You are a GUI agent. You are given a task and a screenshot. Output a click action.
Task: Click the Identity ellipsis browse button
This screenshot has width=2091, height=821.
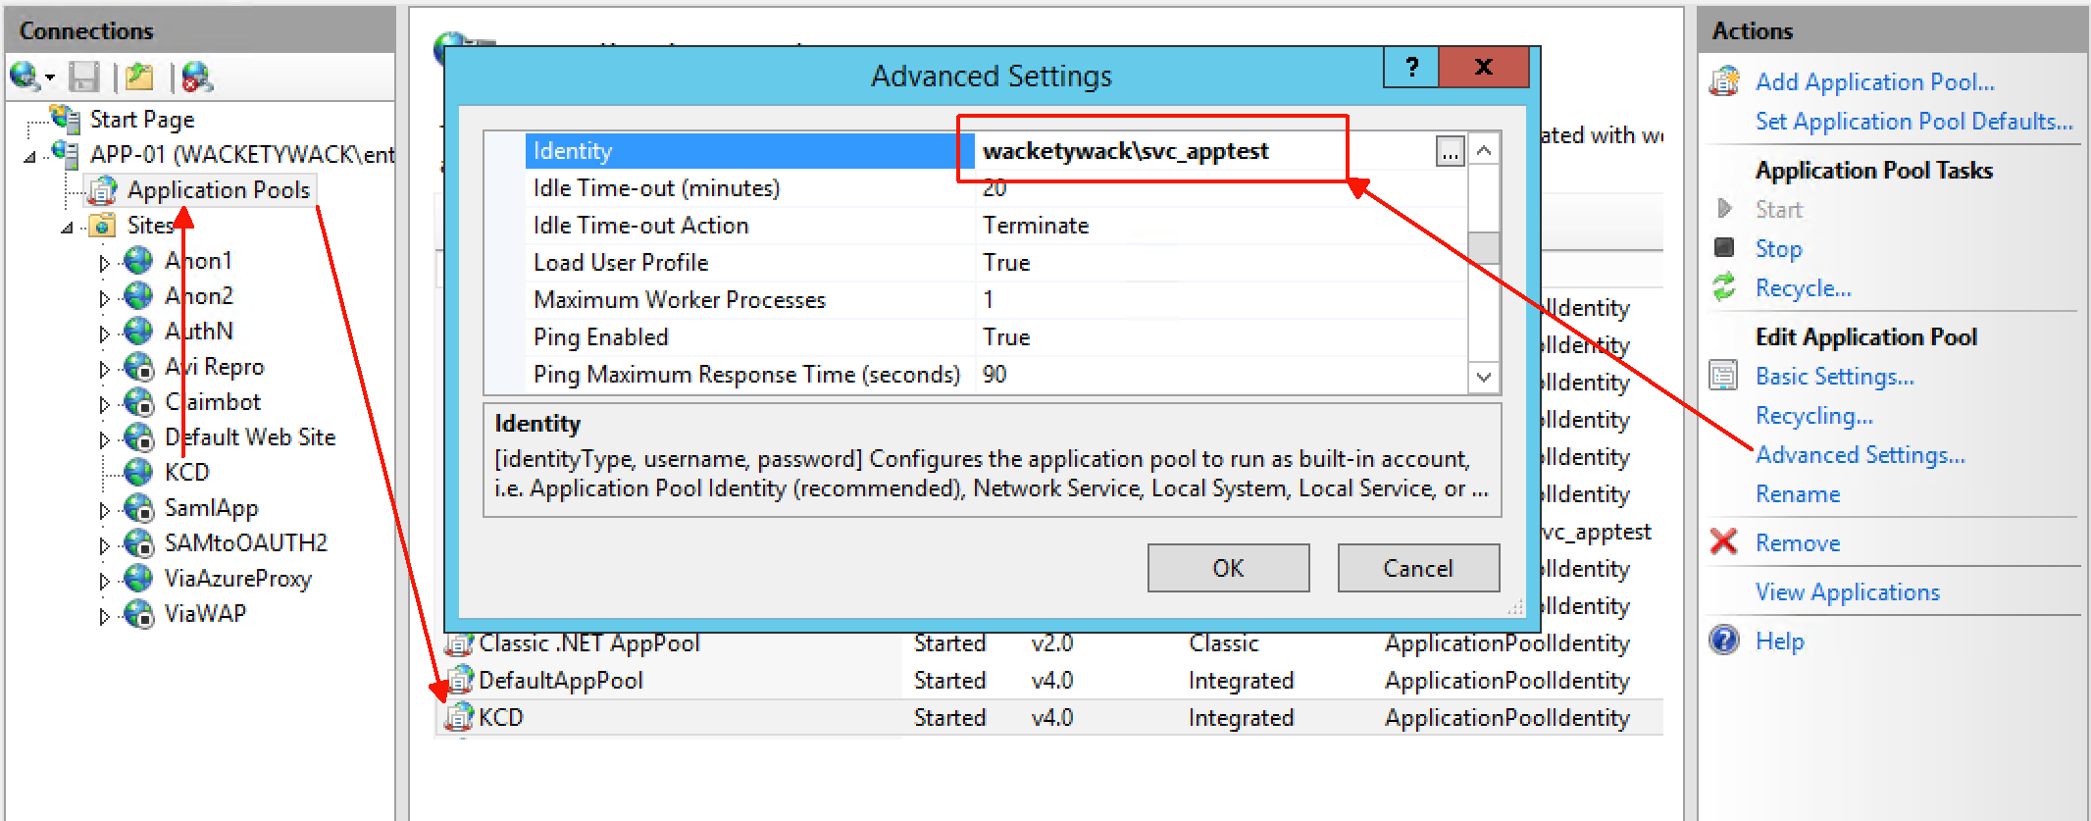point(1450,152)
